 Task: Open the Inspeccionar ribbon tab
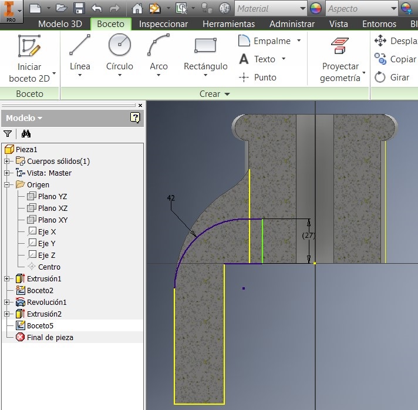(x=163, y=24)
